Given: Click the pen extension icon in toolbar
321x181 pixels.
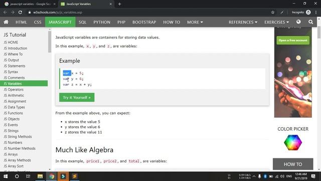Looking at the screenshot, I should 282,12.
